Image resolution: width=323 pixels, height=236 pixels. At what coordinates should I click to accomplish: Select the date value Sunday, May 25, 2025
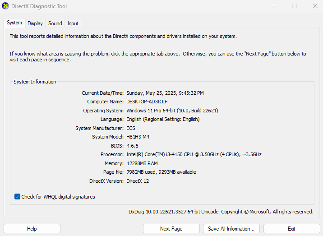[165, 93]
